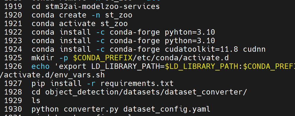Click the misspelled 'pyhton=3.10' text
This screenshot has width=295, height=116.
pos(190,32)
